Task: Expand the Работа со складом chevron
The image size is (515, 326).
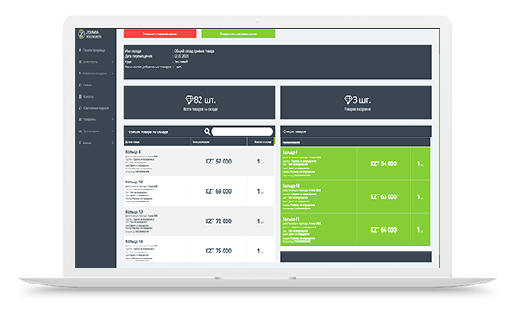Action: click(x=112, y=74)
